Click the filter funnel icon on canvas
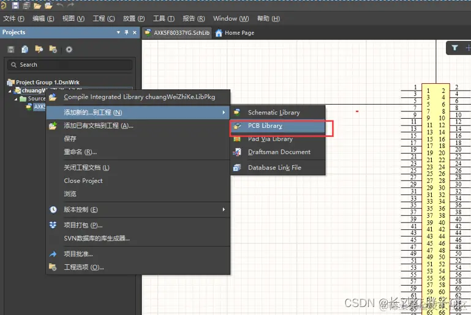The height and width of the screenshot is (315, 471). pos(455,48)
